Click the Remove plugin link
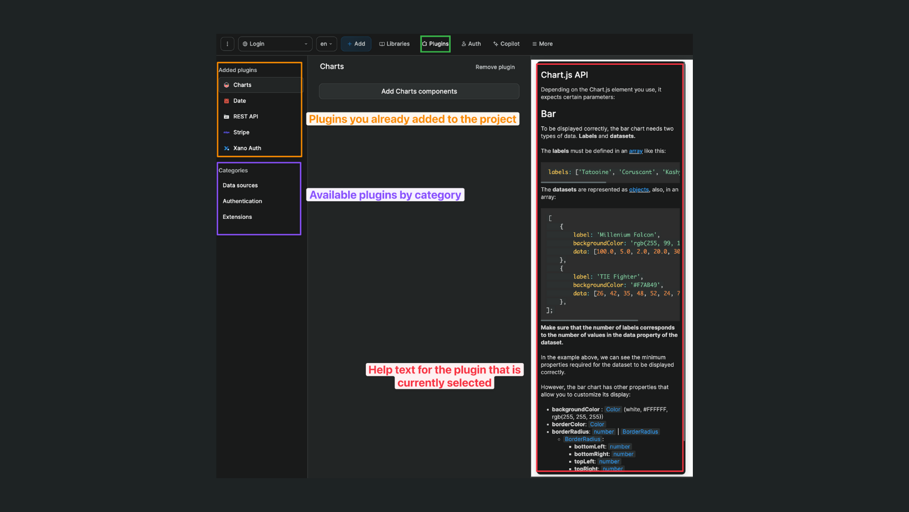Screen dimensions: 909x512 tap(494, 67)
